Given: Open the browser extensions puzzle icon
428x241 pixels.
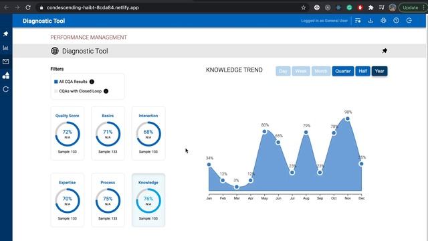Looking at the screenshot, I should click(x=371, y=7).
